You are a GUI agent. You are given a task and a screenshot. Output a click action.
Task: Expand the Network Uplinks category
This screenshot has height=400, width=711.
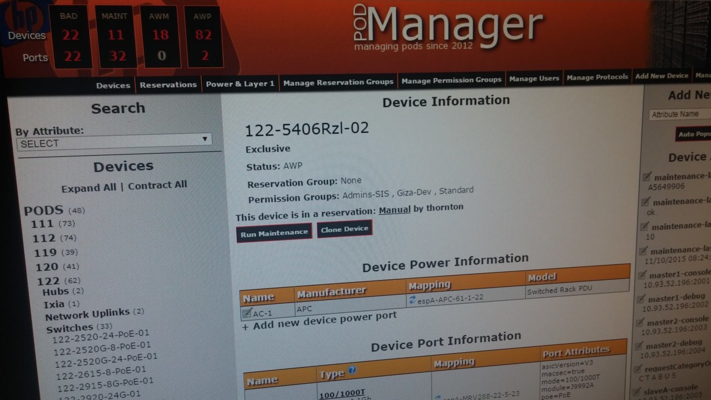point(88,315)
